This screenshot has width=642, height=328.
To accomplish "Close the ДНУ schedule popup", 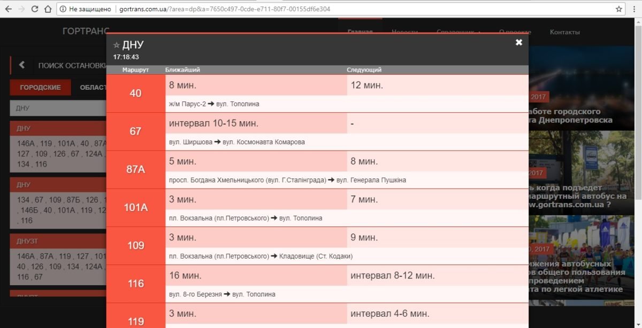I will tap(518, 43).
